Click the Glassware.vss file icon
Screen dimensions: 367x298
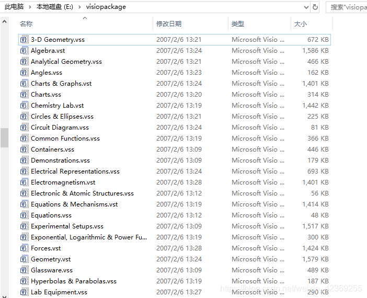click(24, 270)
